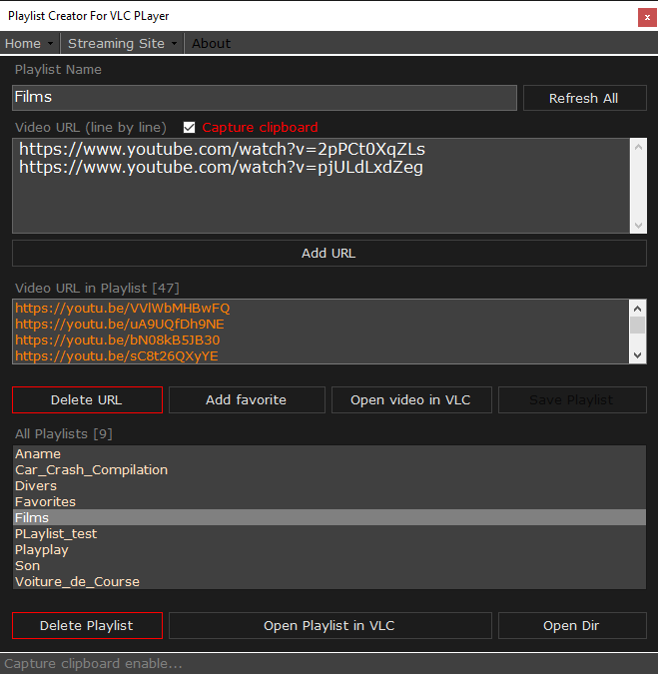
Task: Click the first YouTube URL line 2pPCt0XqZLs
Action: click(223, 149)
